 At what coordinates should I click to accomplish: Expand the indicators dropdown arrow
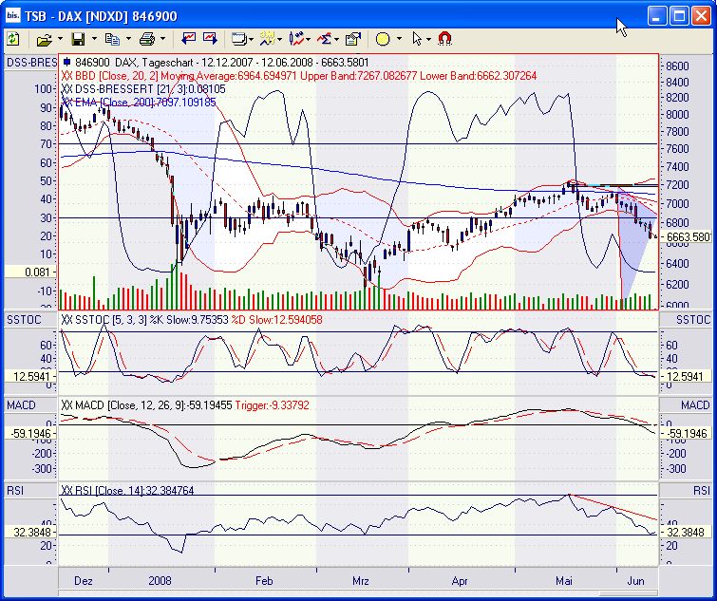pyautogui.click(x=336, y=40)
